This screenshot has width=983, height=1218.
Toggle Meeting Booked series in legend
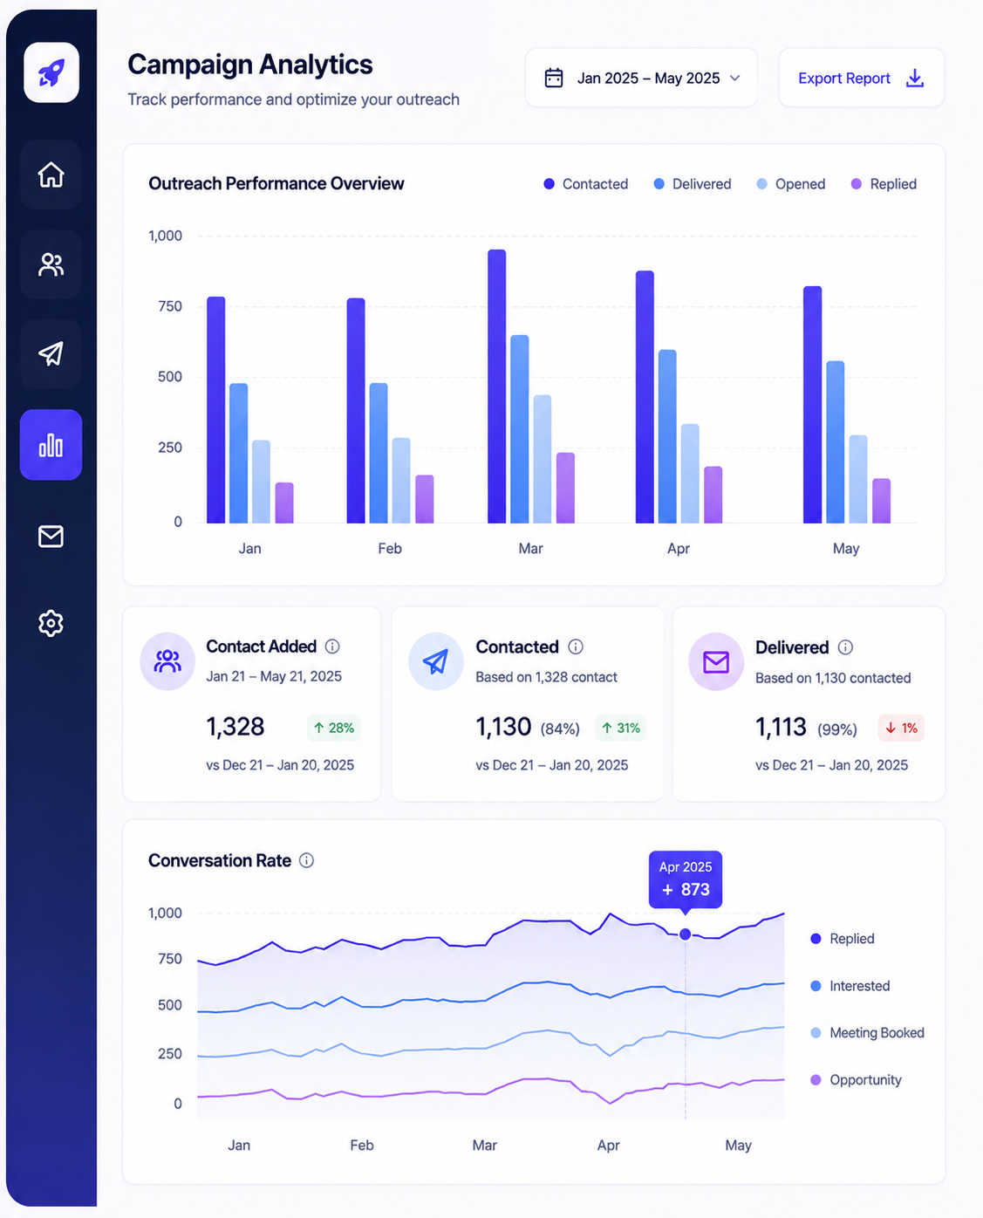(867, 1033)
